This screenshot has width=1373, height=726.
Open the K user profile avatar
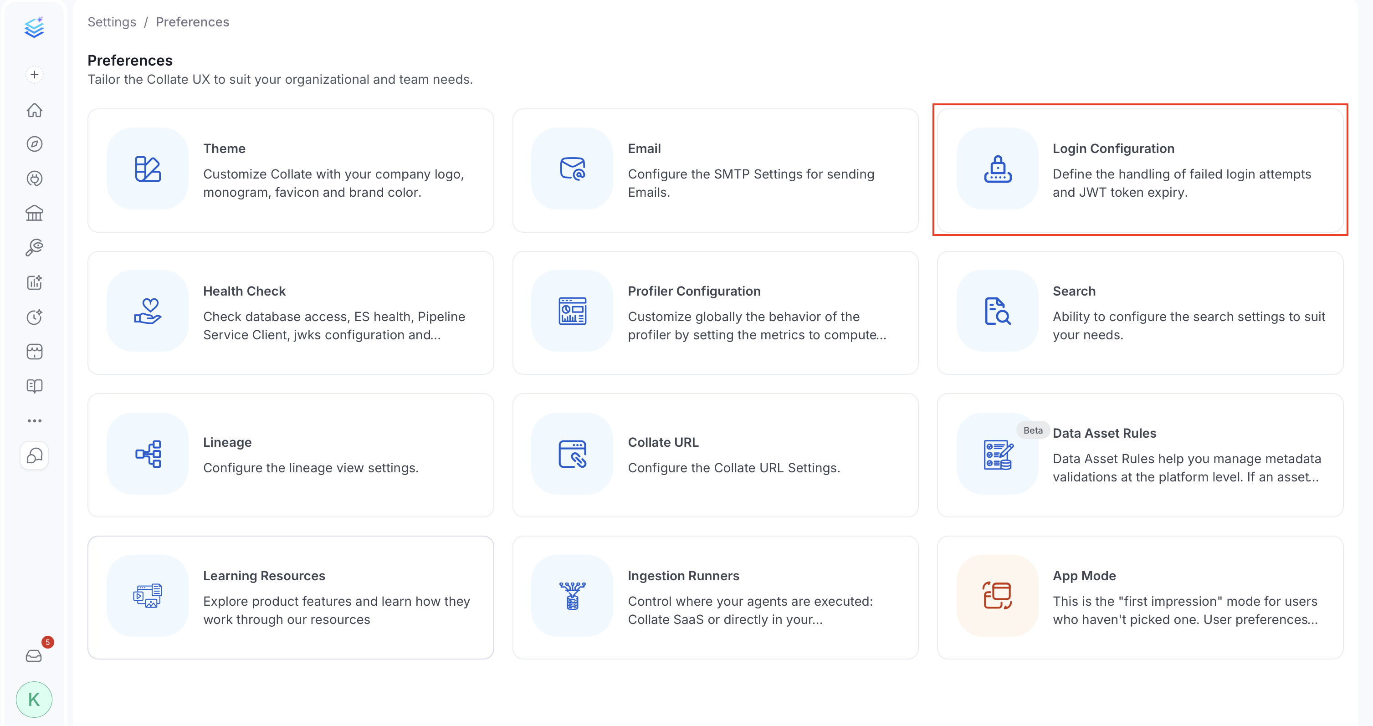[x=34, y=699]
